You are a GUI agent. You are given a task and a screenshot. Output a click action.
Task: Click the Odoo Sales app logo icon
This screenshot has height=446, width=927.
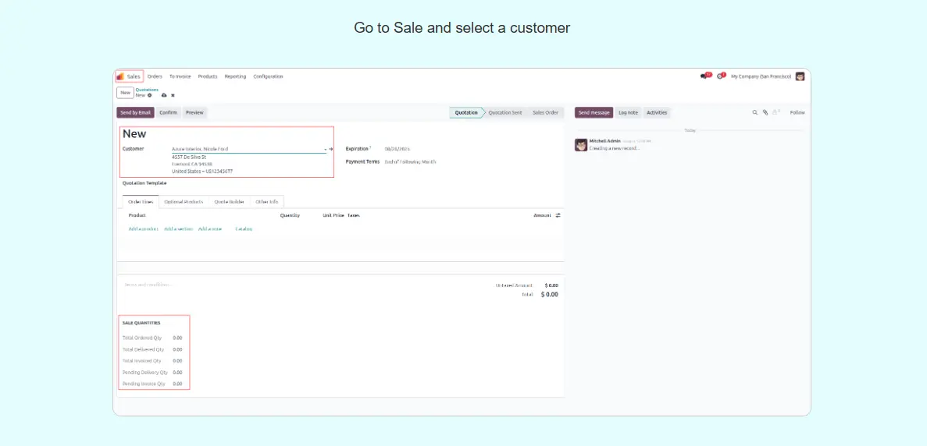pyautogui.click(x=120, y=76)
